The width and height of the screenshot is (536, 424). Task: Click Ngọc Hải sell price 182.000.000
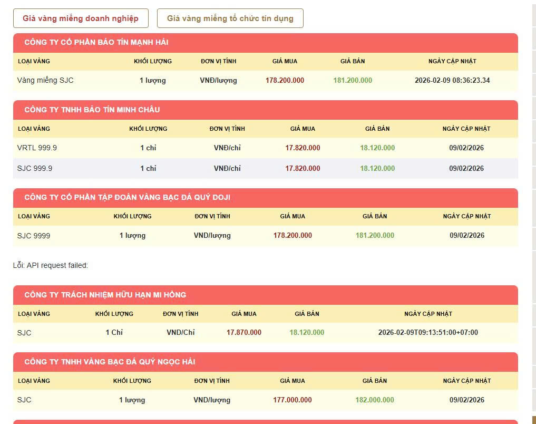coord(374,400)
